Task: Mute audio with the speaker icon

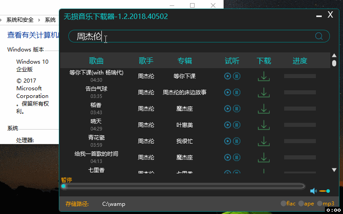Action: pyautogui.click(x=314, y=191)
